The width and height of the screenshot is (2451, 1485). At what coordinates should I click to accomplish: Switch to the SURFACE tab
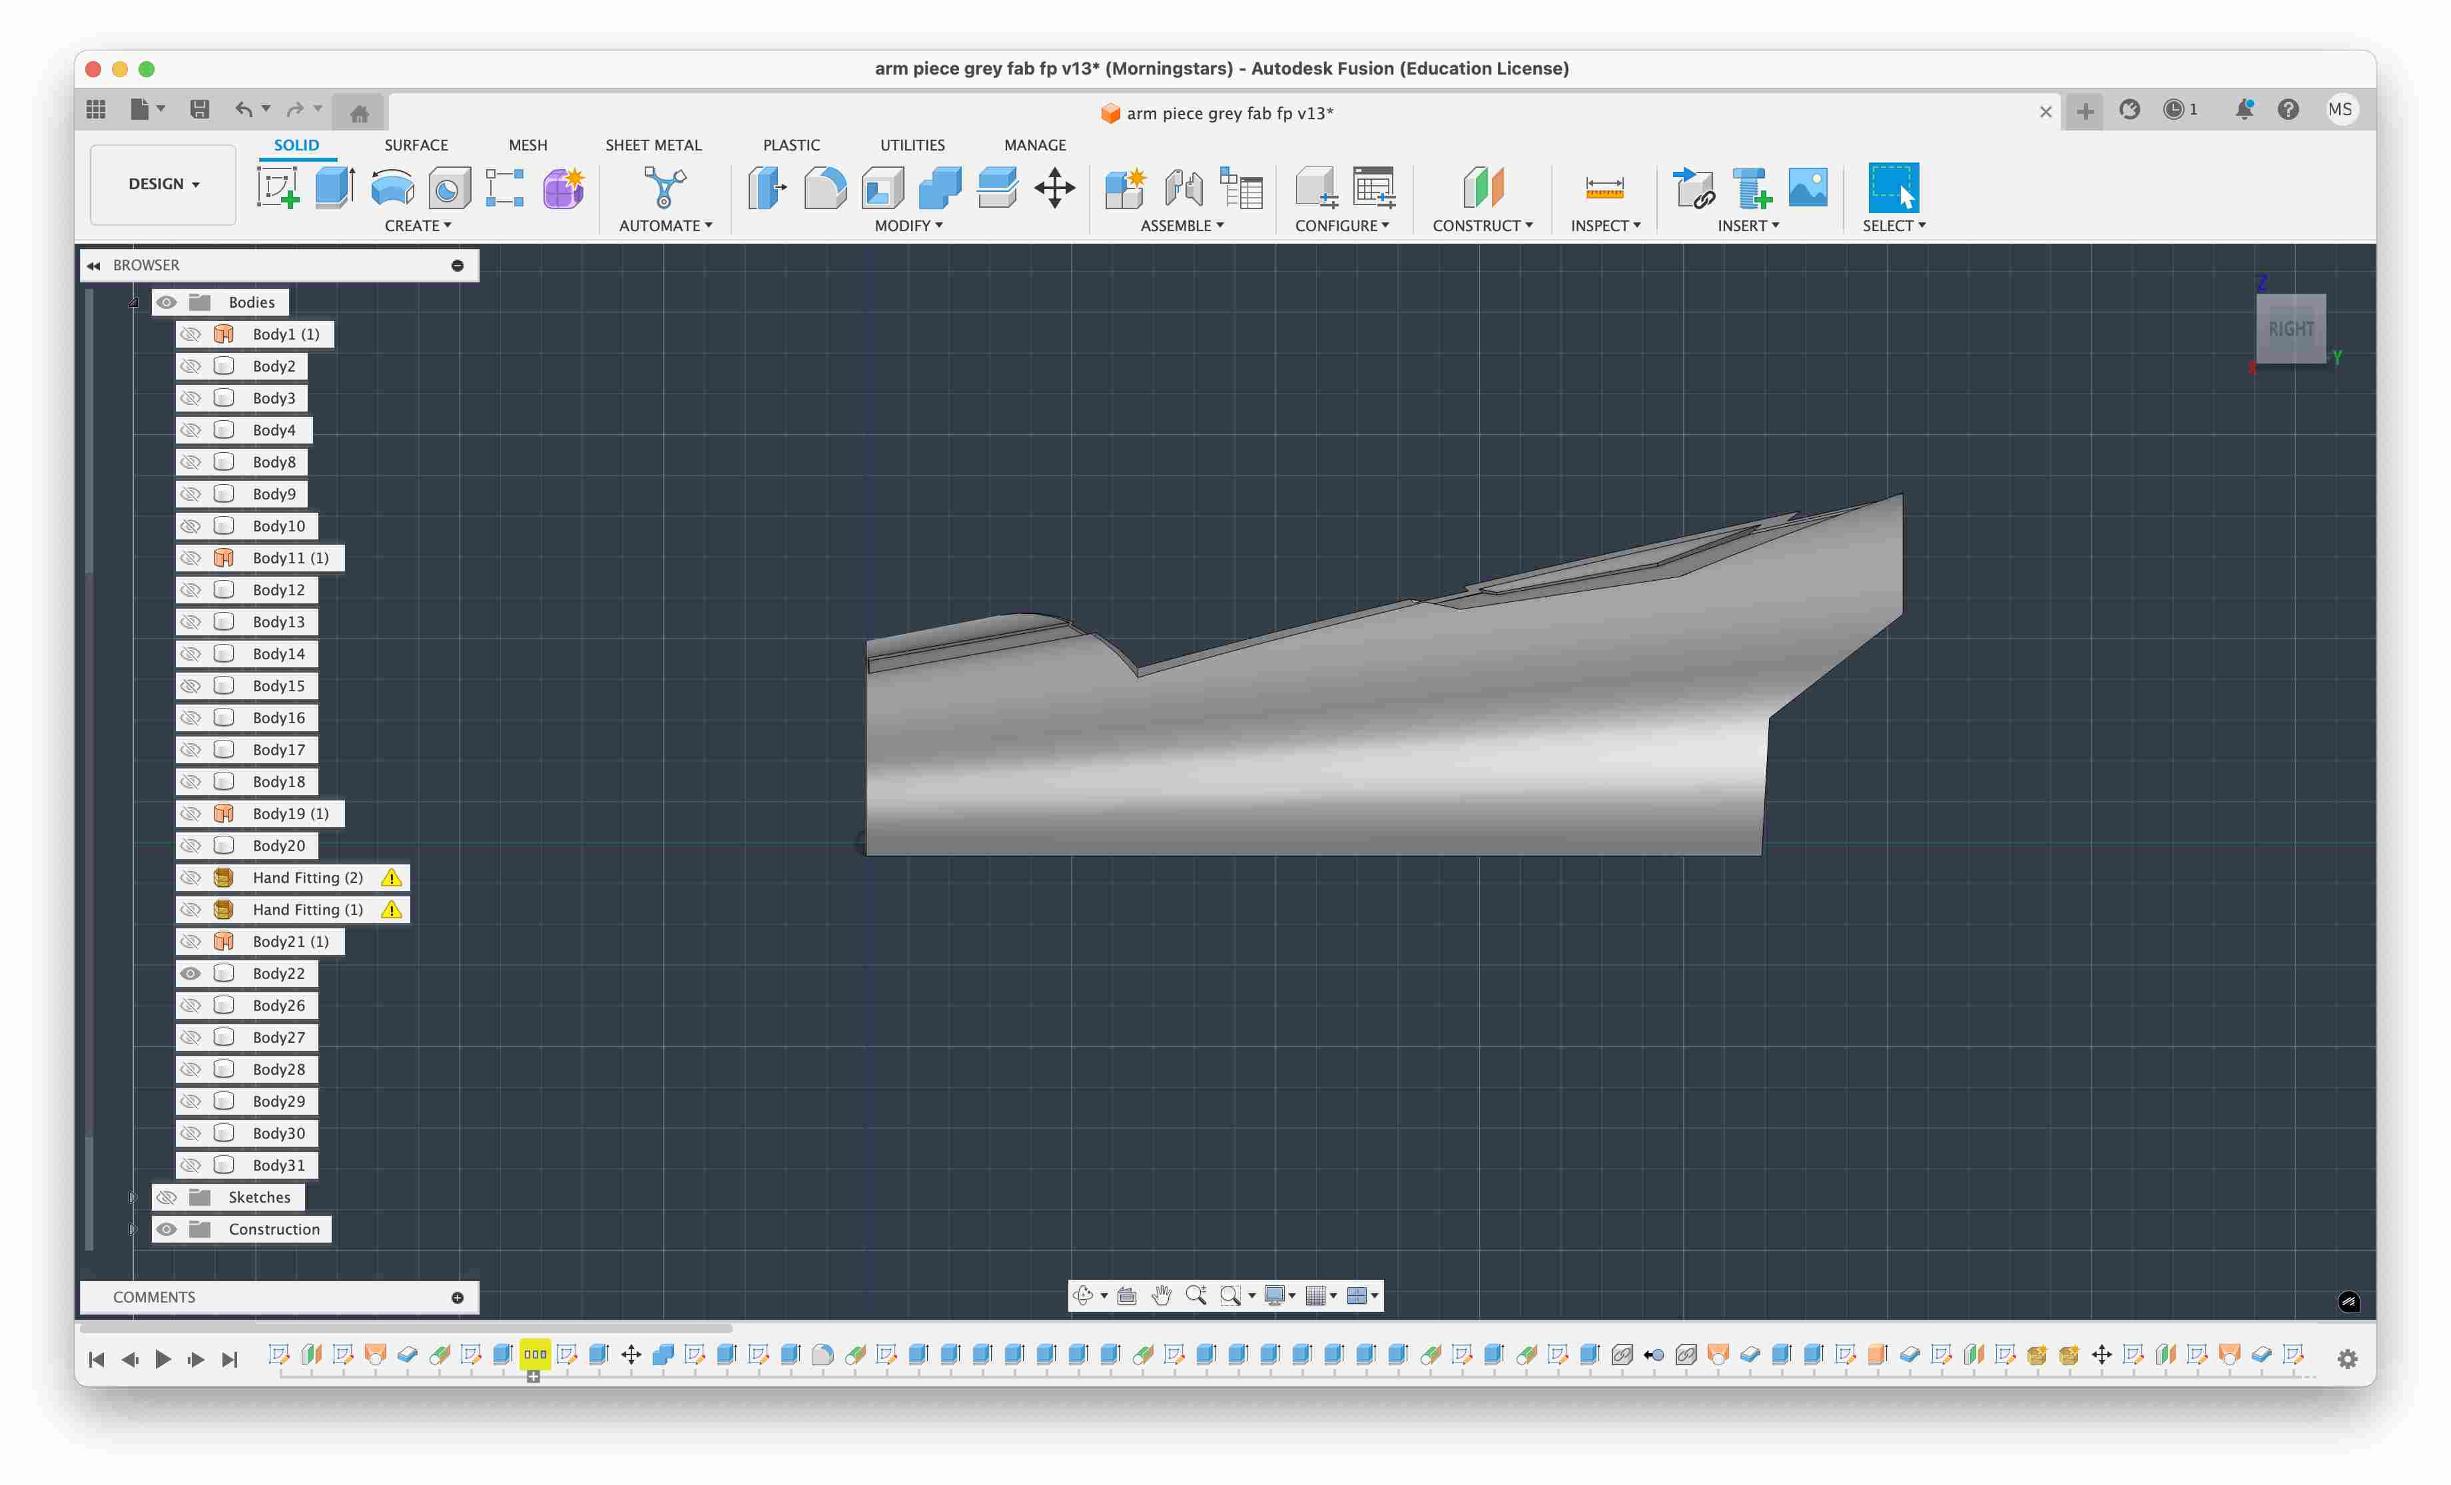[x=416, y=145]
